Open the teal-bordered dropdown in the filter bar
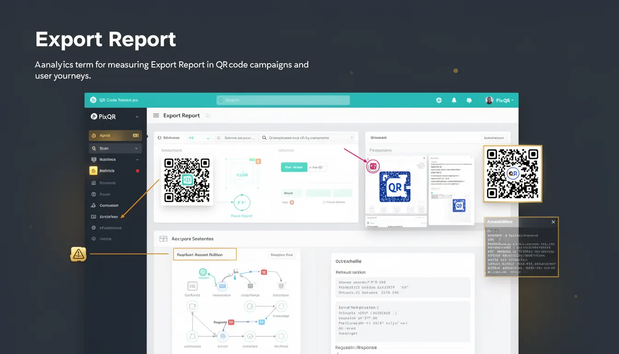Screen dimensions: 619x354 (x=199, y=138)
